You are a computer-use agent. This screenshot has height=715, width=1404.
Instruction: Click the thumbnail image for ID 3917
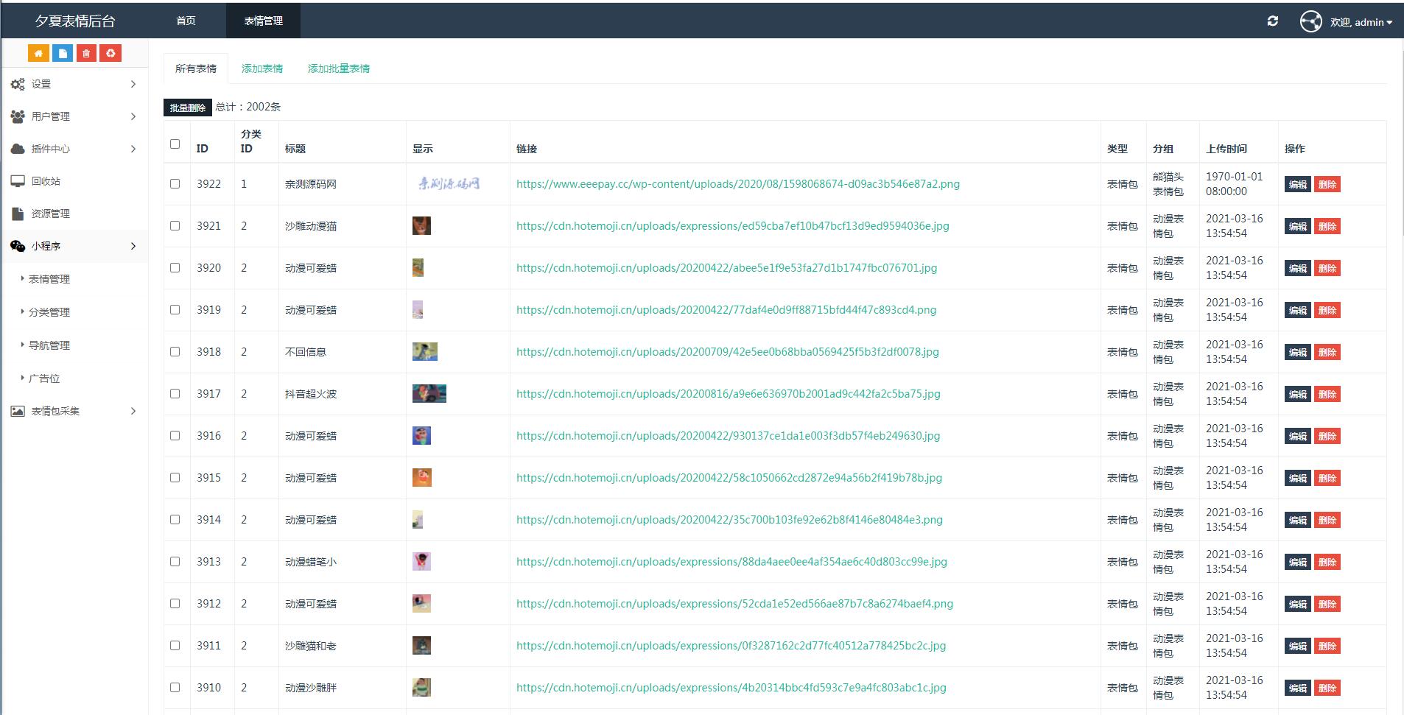point(429,394)
